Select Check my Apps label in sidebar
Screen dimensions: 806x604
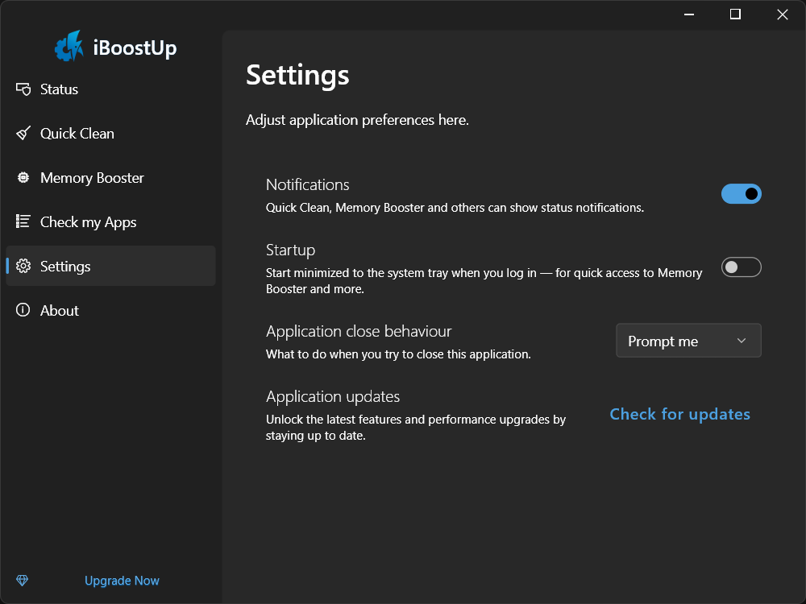[89, 222]
